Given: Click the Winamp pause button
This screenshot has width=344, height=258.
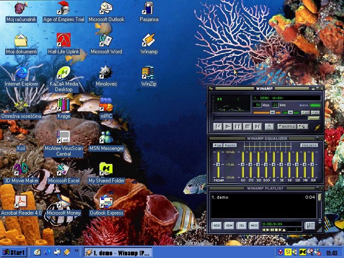Looking at the screenshot, I should click(x=238, y=126).
